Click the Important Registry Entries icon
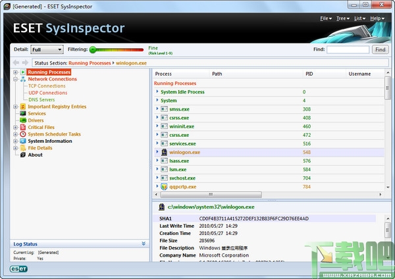Screen dimensions: 395x279 pos(23,107)
